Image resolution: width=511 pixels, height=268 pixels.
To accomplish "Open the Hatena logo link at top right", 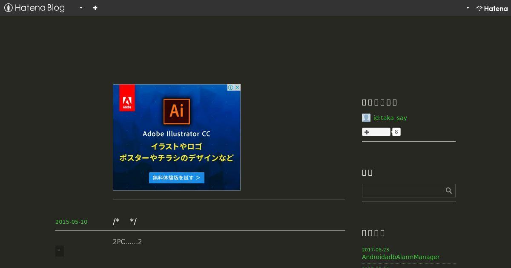I will pyautogui.click(x=492, y=8).
